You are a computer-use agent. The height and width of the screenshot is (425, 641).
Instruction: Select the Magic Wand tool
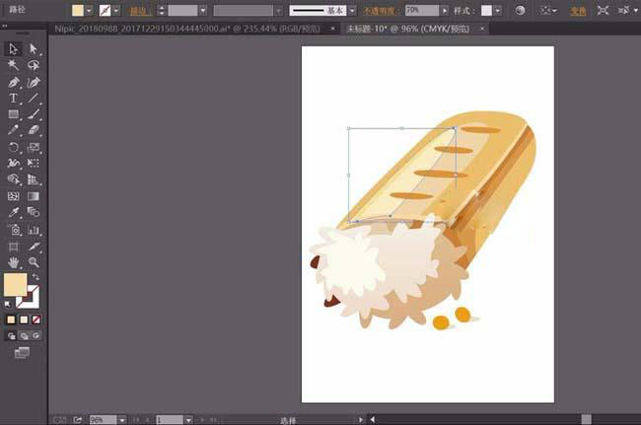(13, 65)
